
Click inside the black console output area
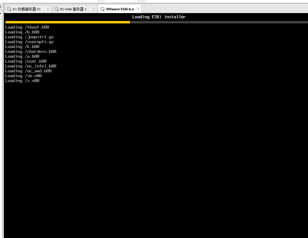(152, 137)
